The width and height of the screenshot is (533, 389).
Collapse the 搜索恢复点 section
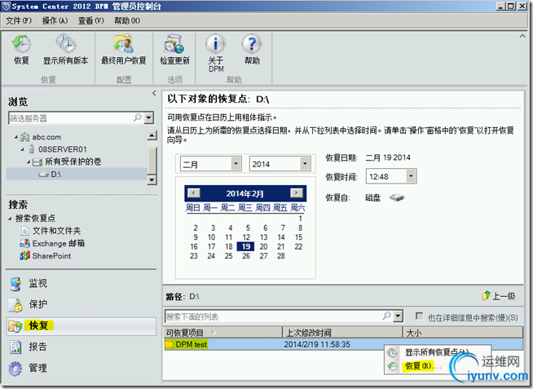(x=10, y=219)
